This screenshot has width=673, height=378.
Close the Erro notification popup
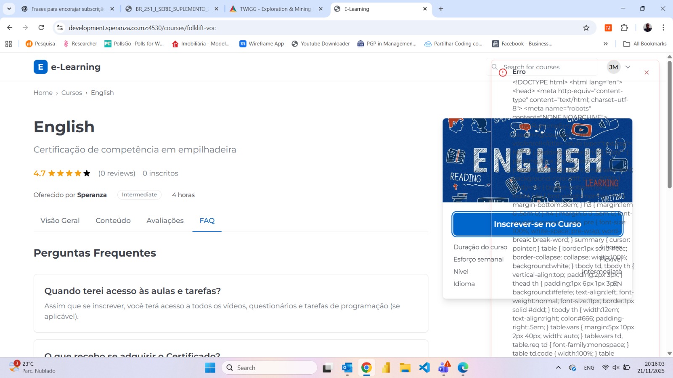647,73
